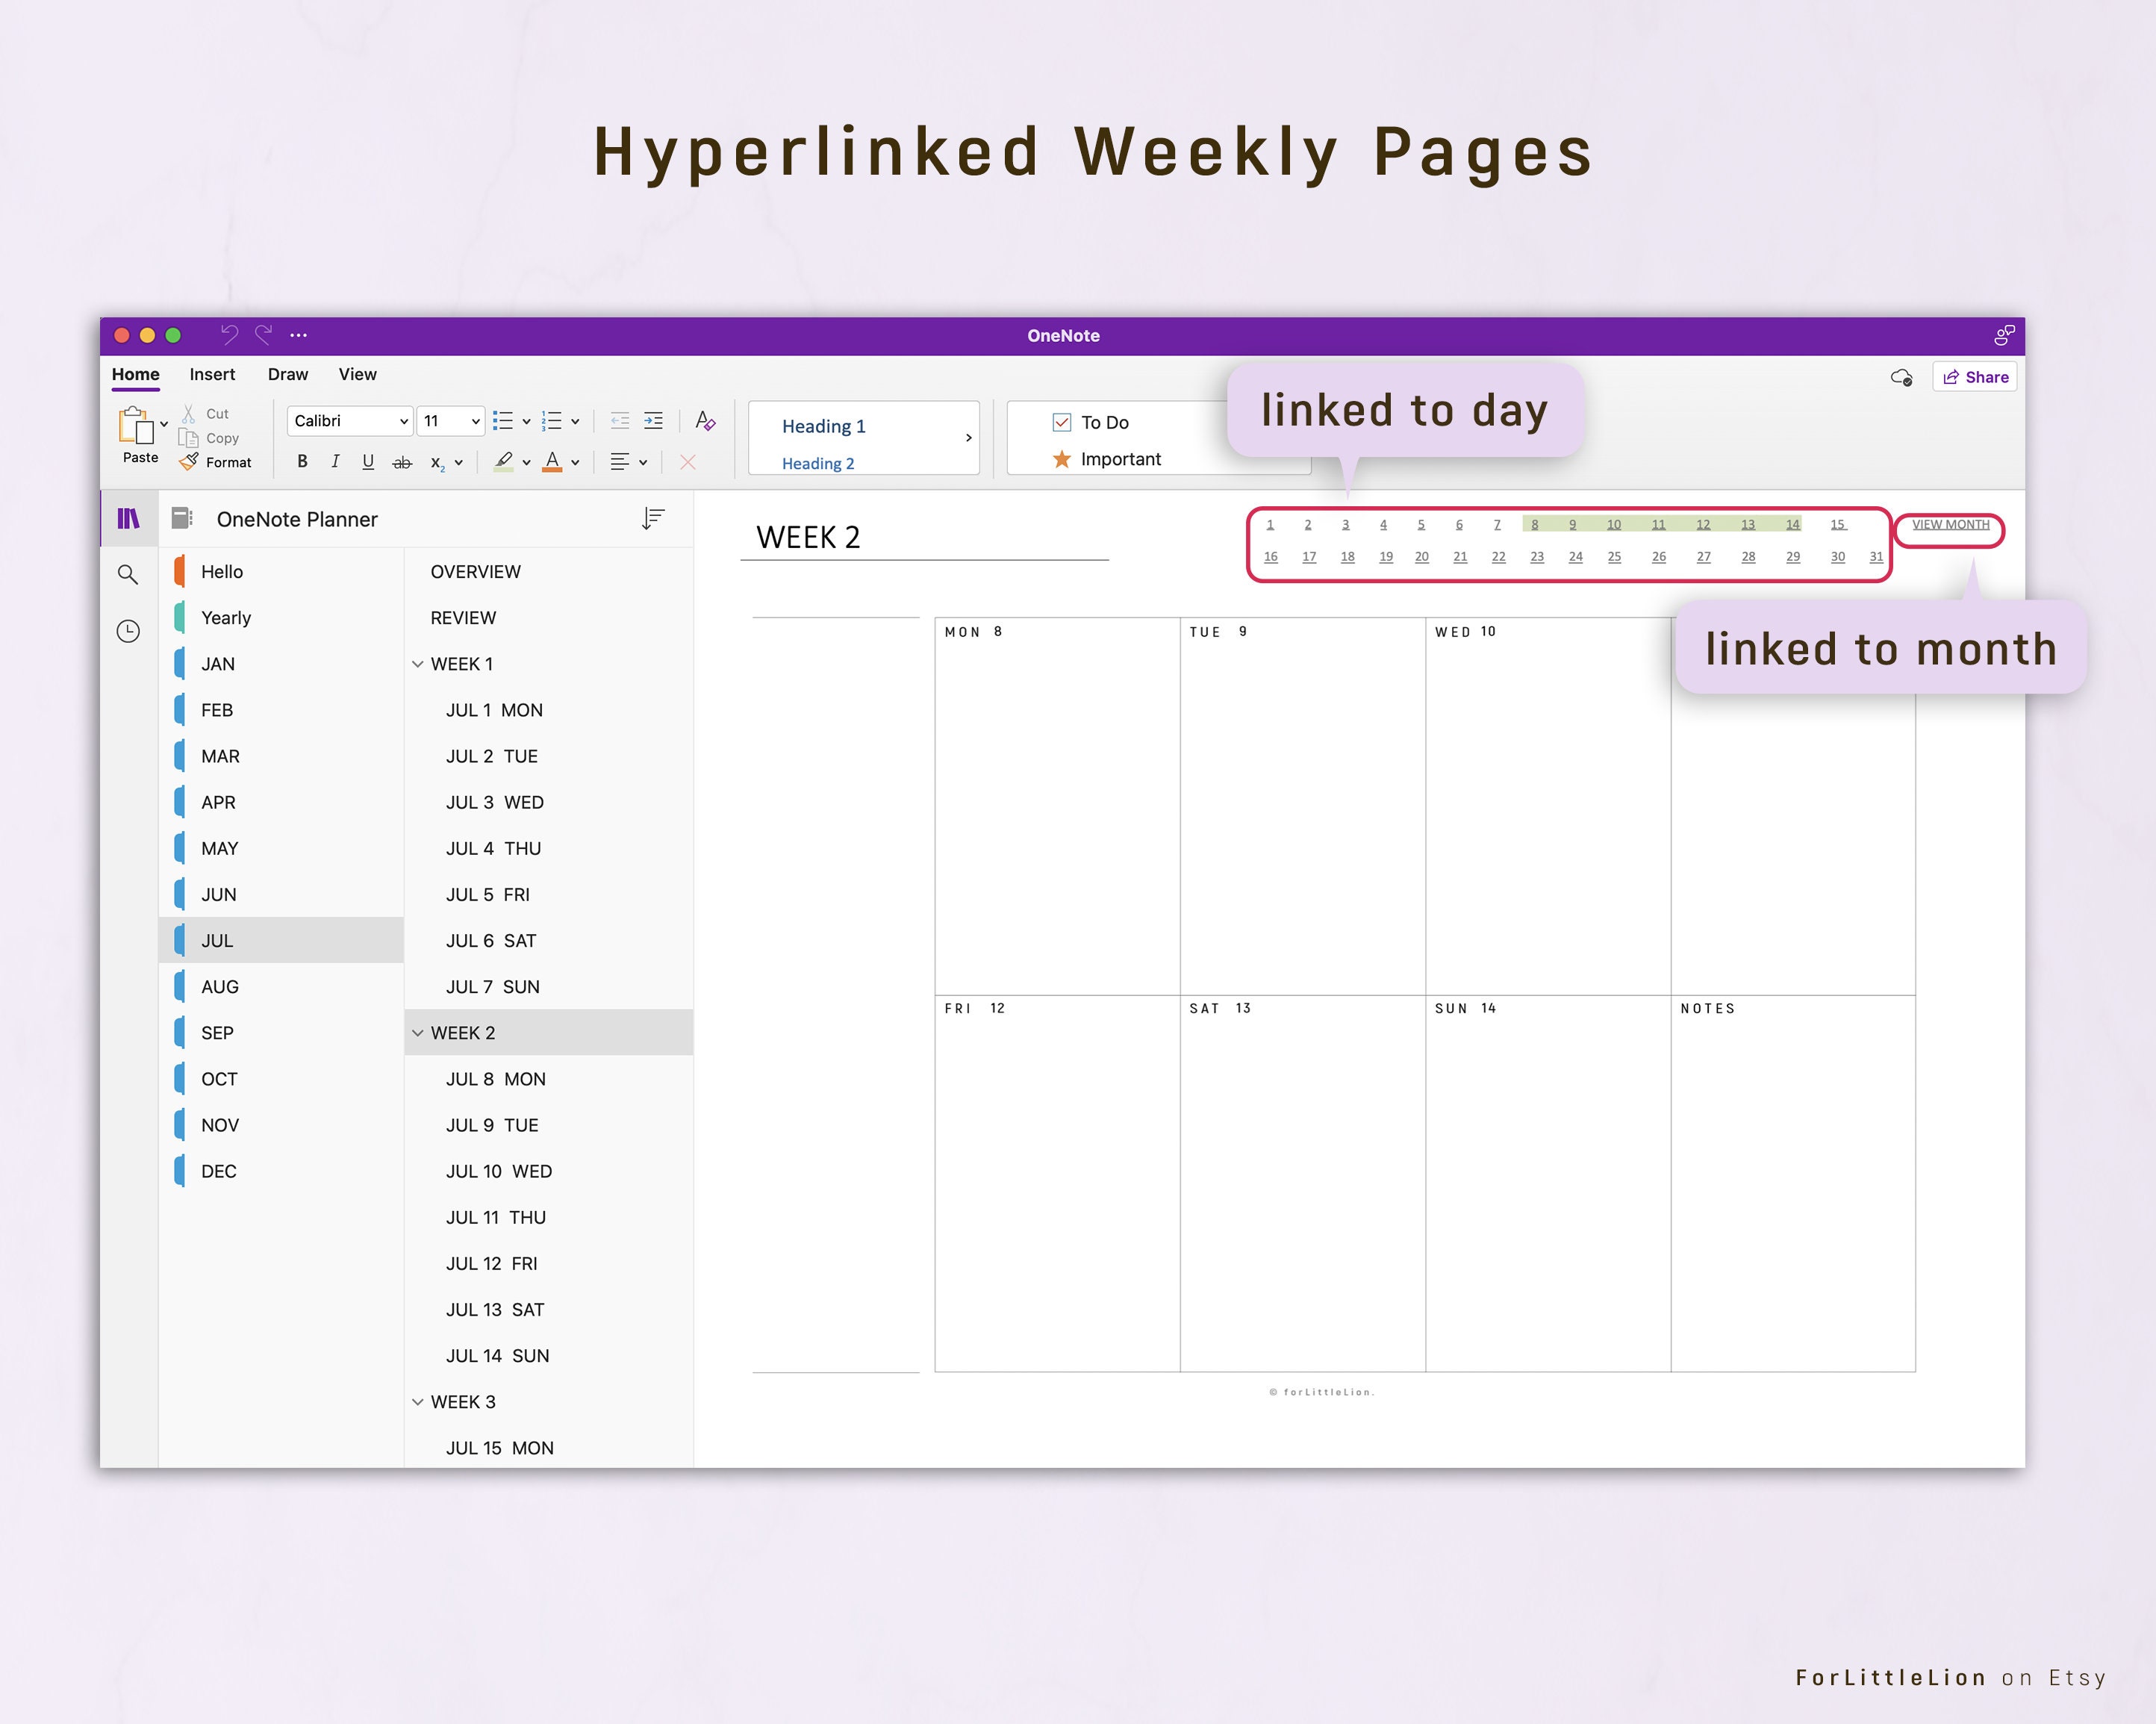Switch to the Insert tab
The width and height of the screenshot is (2156, 1724).
coord(211,374)
